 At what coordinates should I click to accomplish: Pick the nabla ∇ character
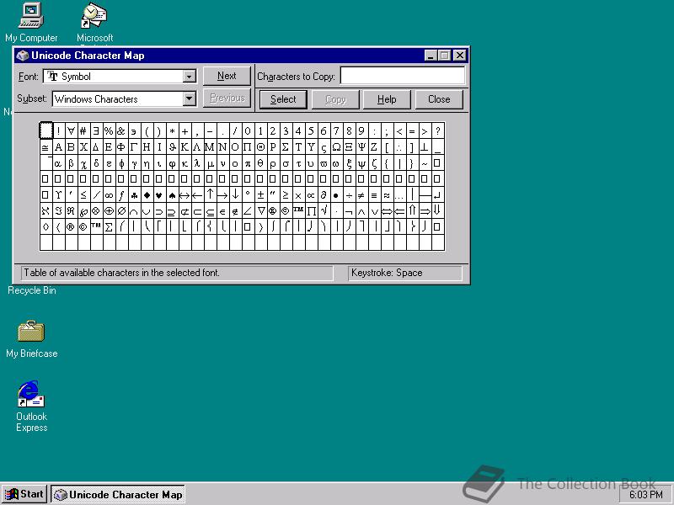(x=260, y=211)
